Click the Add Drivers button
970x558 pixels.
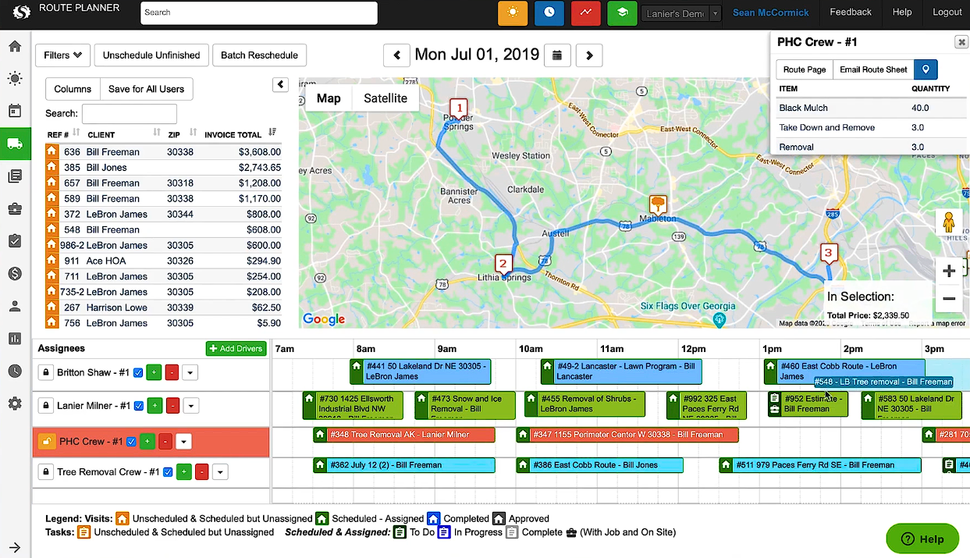coord(236,349)
